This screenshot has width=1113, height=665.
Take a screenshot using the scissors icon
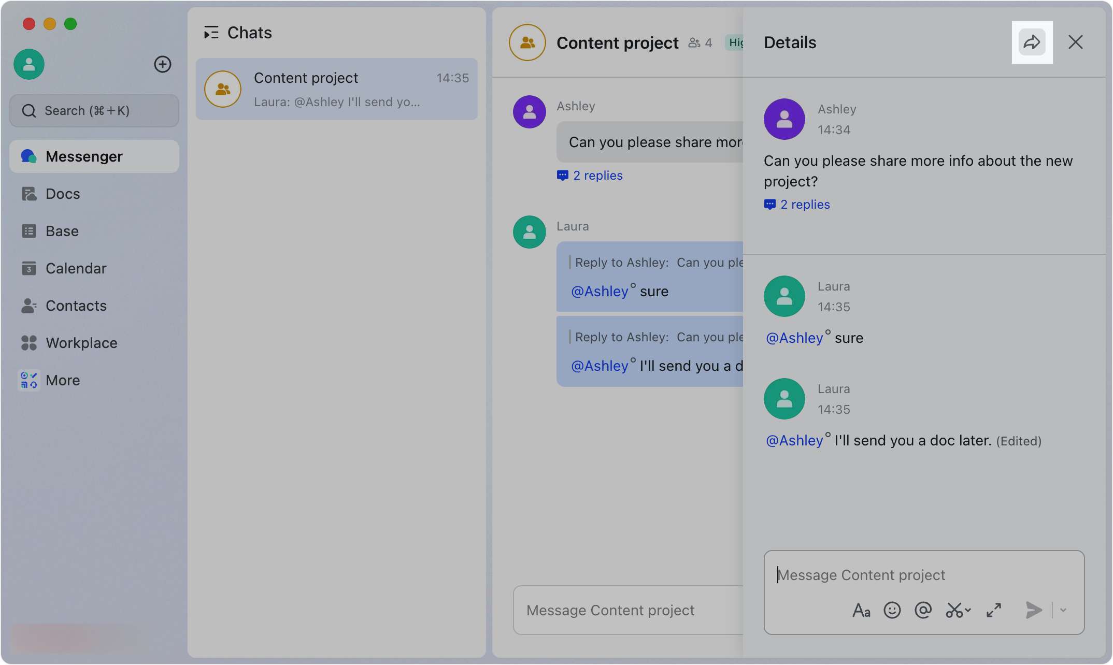coord(955,610)
